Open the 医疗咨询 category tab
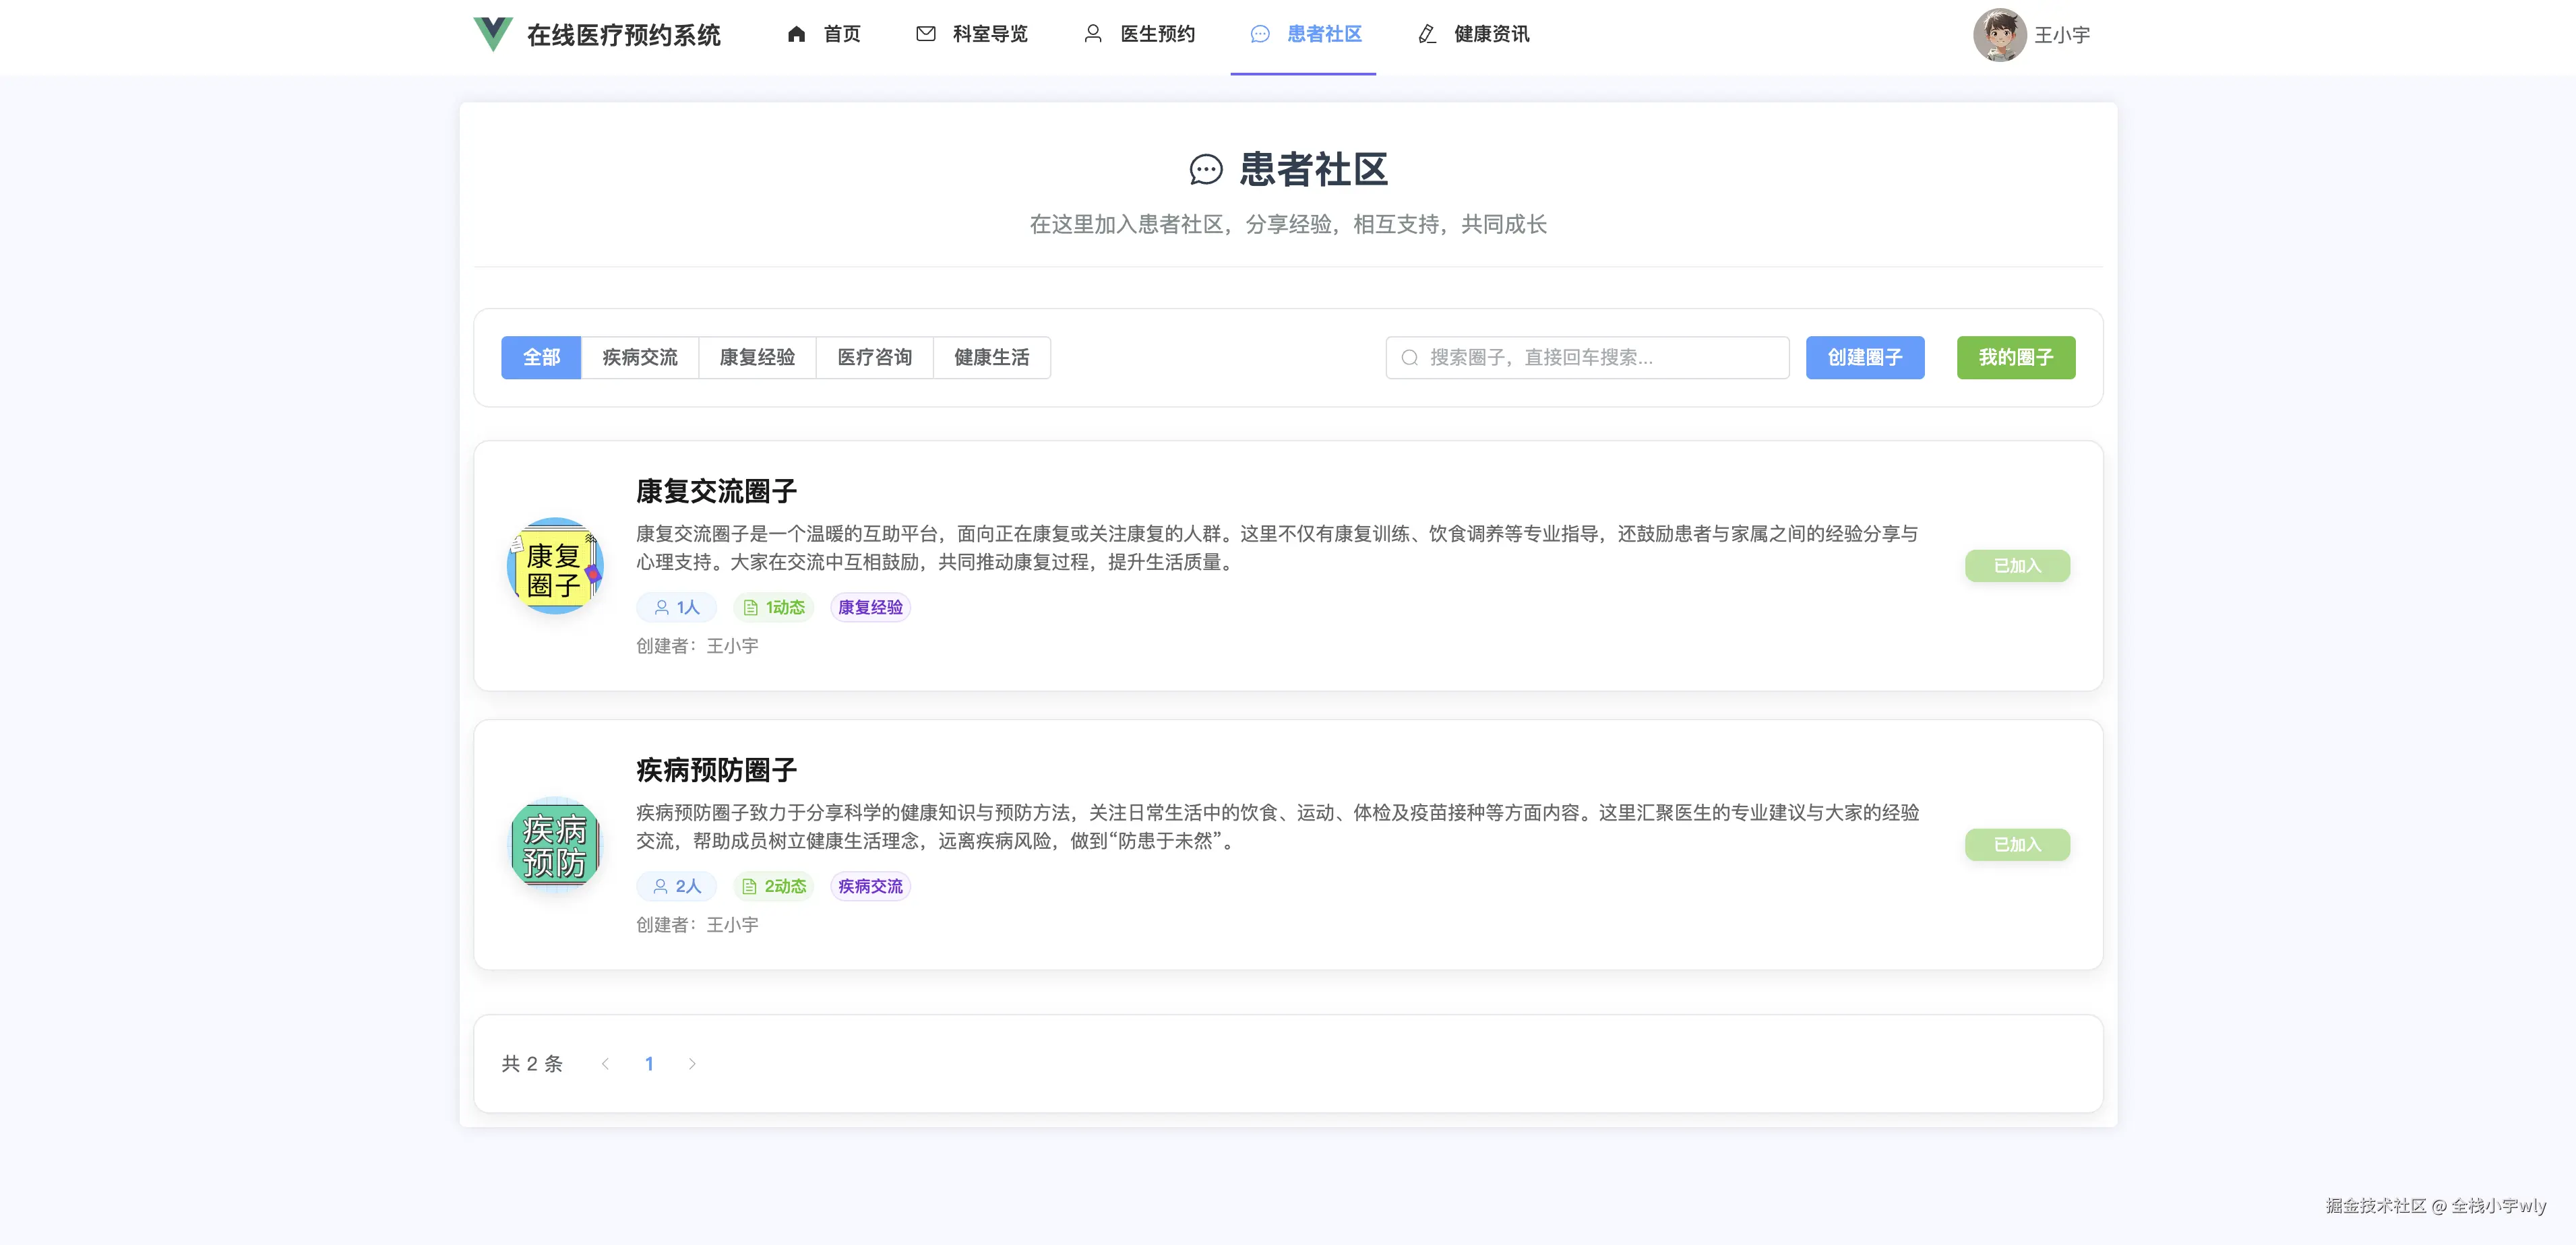Screen dimensions: 2576x1245 [875, 356]
